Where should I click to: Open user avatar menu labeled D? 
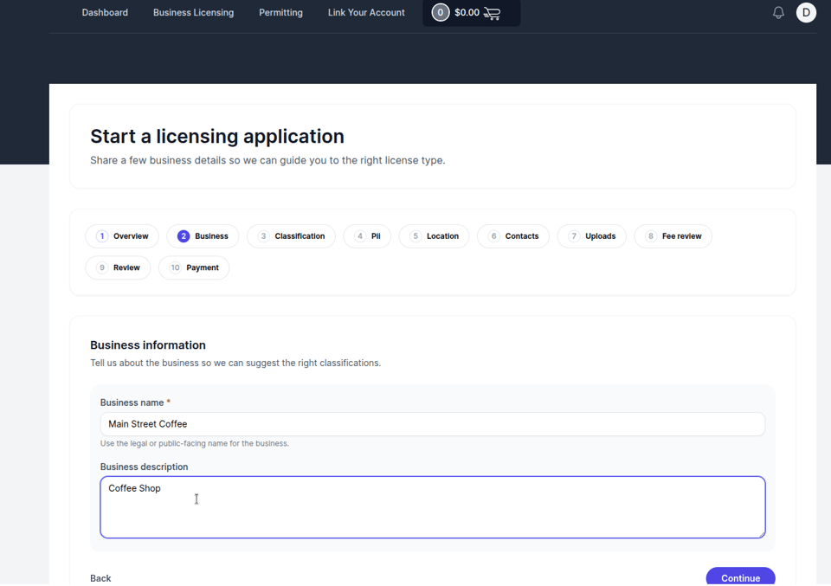click(806, 13)
